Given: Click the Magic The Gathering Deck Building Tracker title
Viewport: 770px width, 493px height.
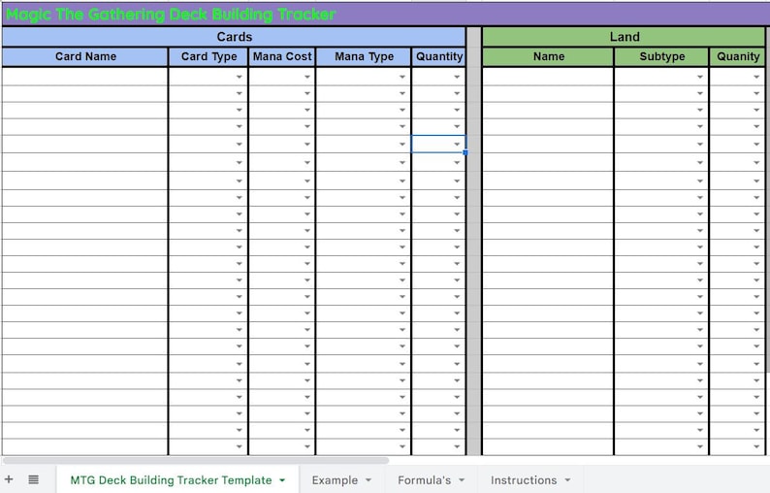Looking at the screenshot, I should tap(171, 15).
